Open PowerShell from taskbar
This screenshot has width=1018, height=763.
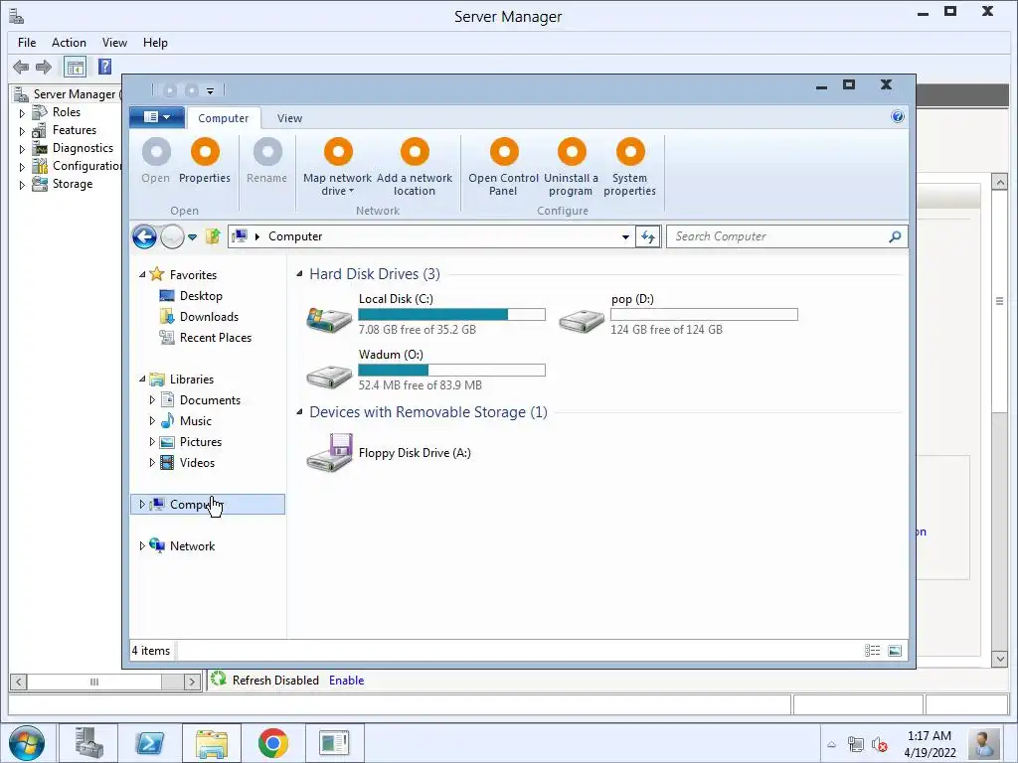click(149, 743)
